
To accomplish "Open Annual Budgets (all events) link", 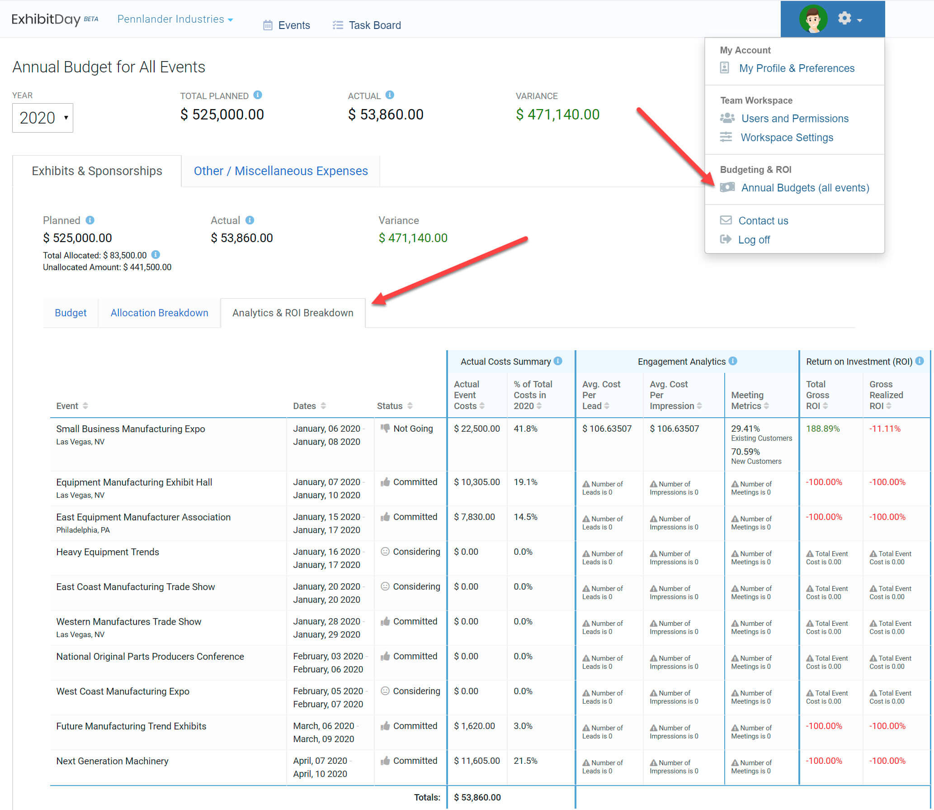I will 805,188.
